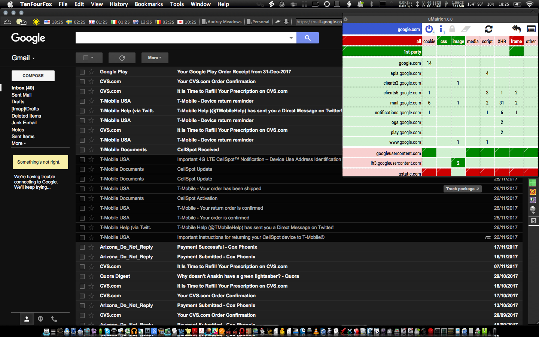Image resolution: width=539 pixels, height=337 pixels.
Task: Open the More actions dropdown
Action: [x=155, y=58]
